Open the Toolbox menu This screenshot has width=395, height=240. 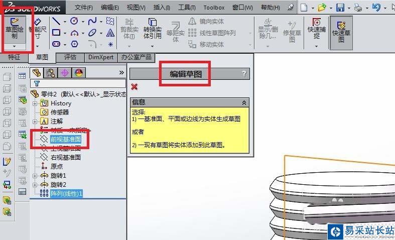pyautogui.click(x=214, y=8)
